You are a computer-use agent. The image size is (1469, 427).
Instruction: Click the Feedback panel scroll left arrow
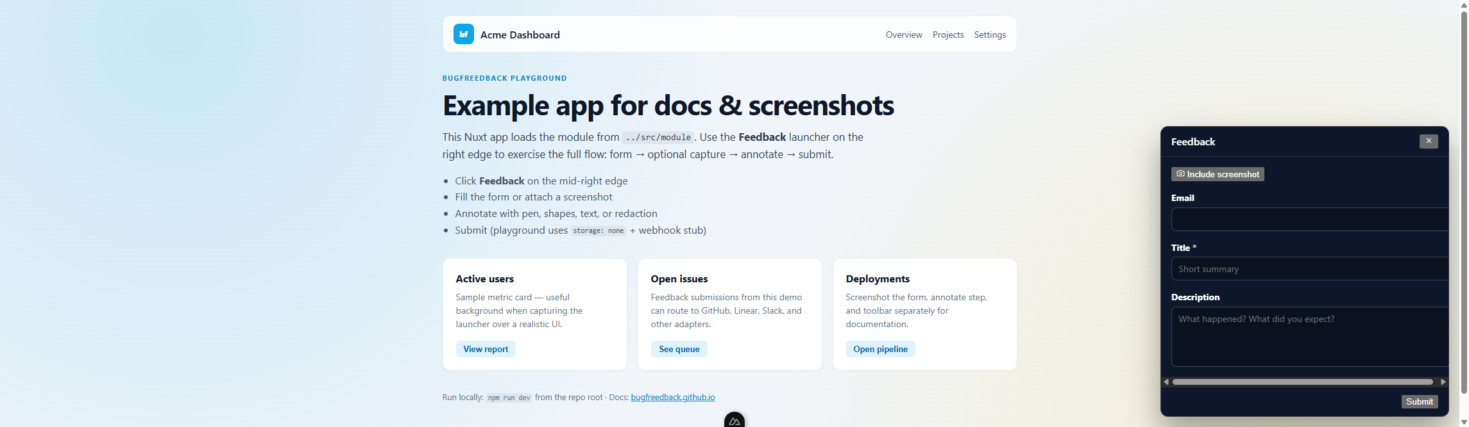[x=1166, y=382]
